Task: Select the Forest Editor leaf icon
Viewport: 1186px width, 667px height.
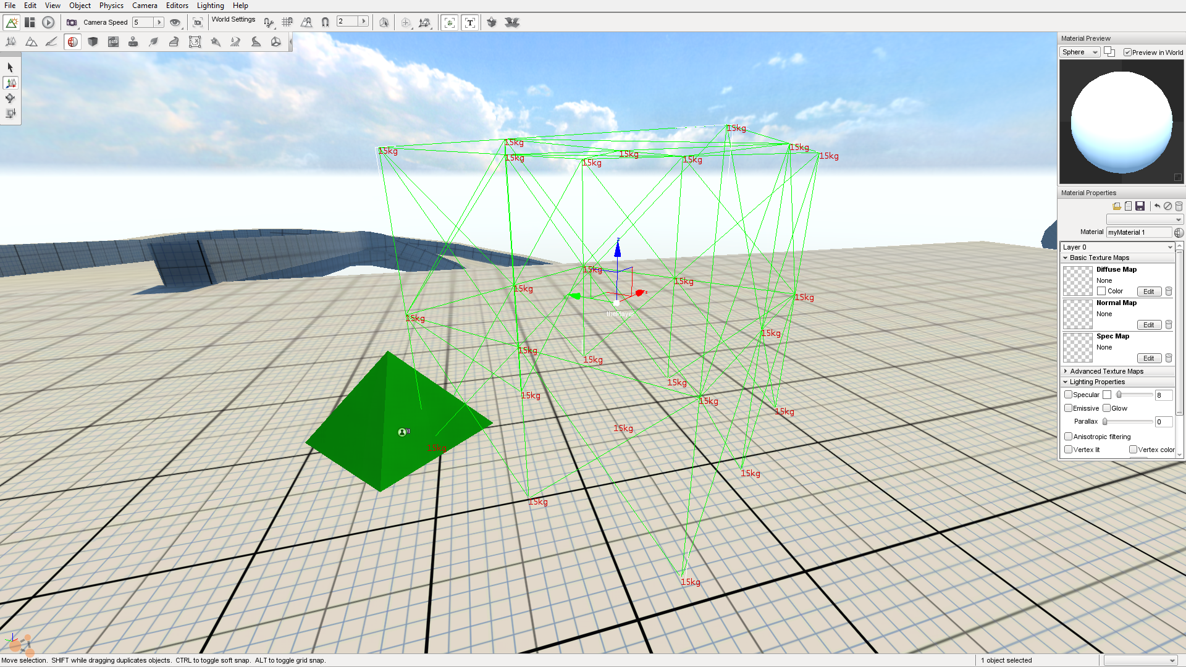Action: 154,42
